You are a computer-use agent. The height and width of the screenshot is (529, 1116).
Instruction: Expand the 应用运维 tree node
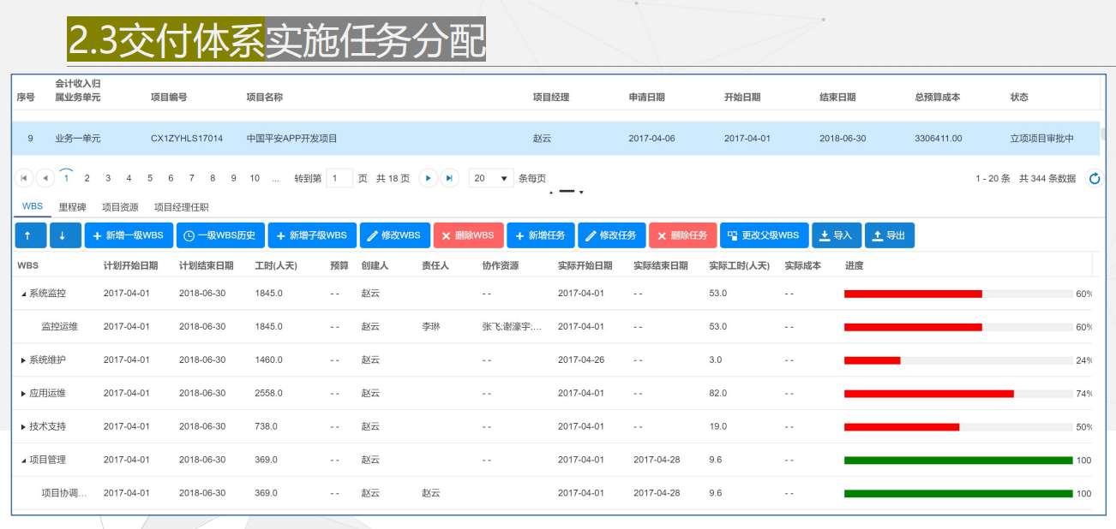[x=21, y=393]
